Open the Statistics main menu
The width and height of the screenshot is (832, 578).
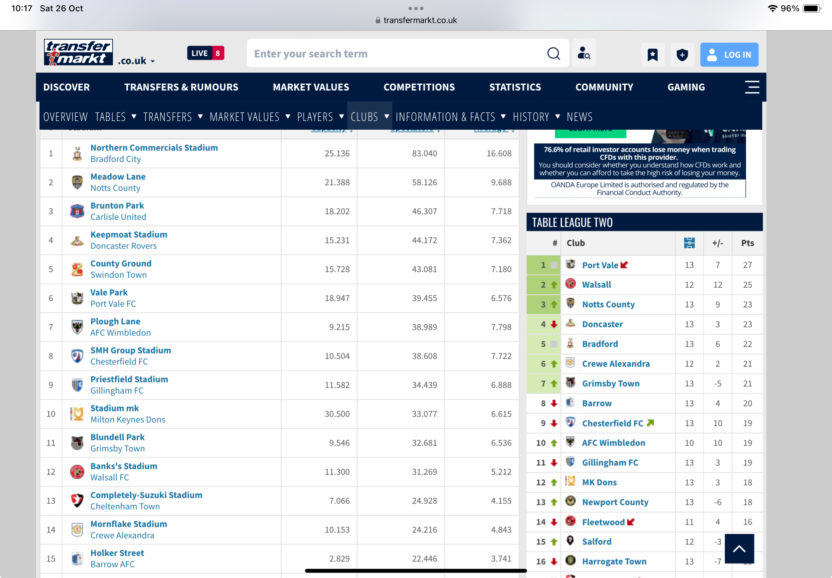(x=515, y=87)
